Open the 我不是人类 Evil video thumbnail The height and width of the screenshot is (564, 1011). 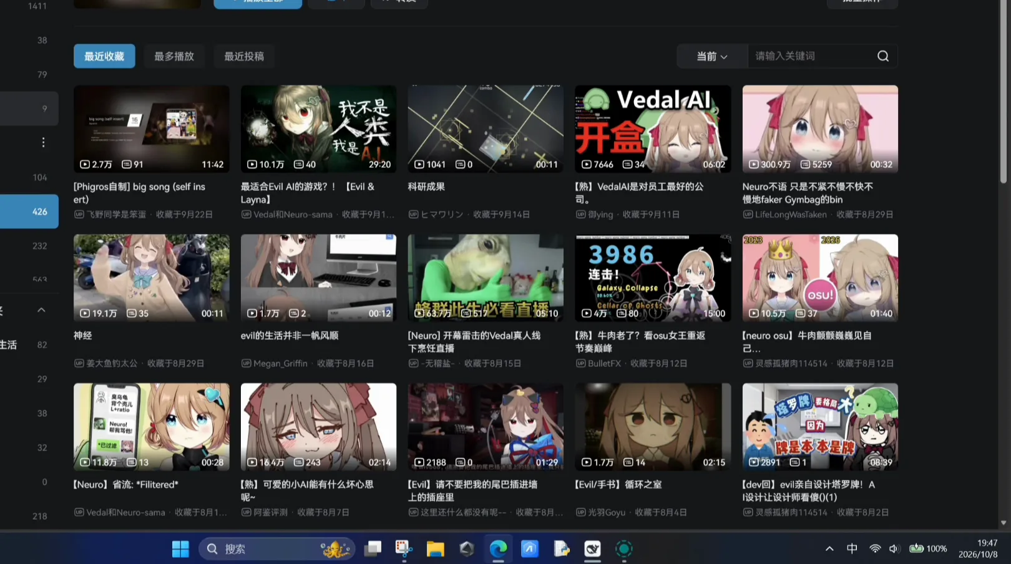point(318,129)
